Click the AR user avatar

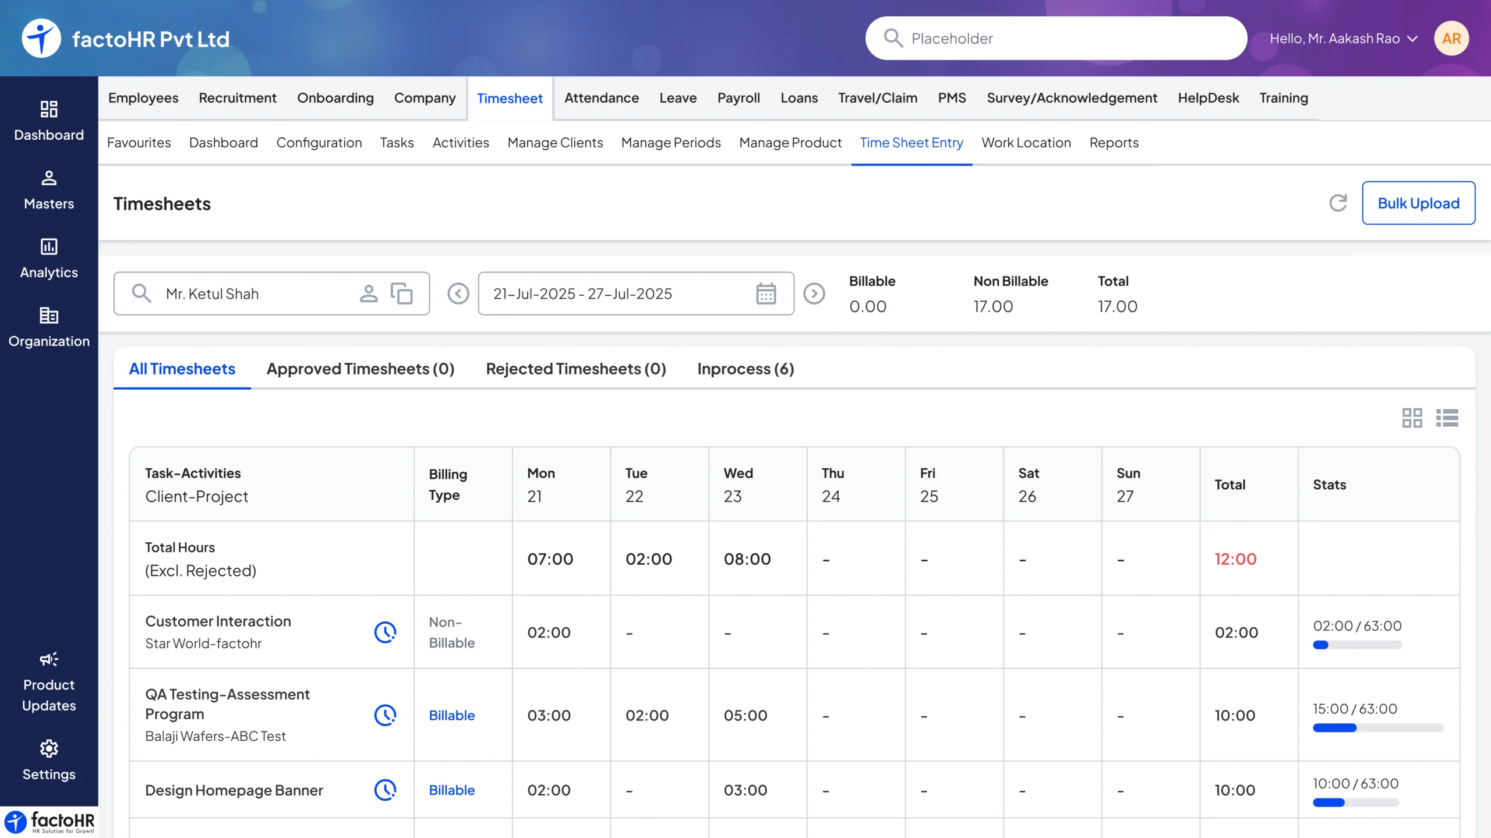pyautogui.click(x=1451, y=38)
